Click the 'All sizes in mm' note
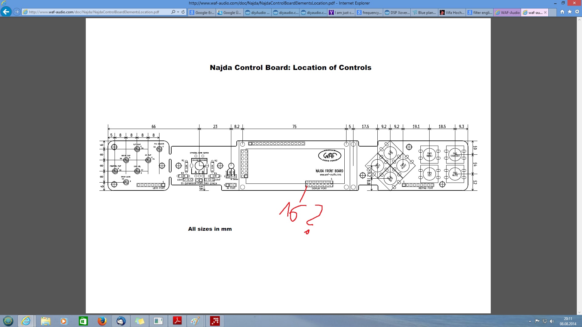The image size is (582, 327). 210,229
